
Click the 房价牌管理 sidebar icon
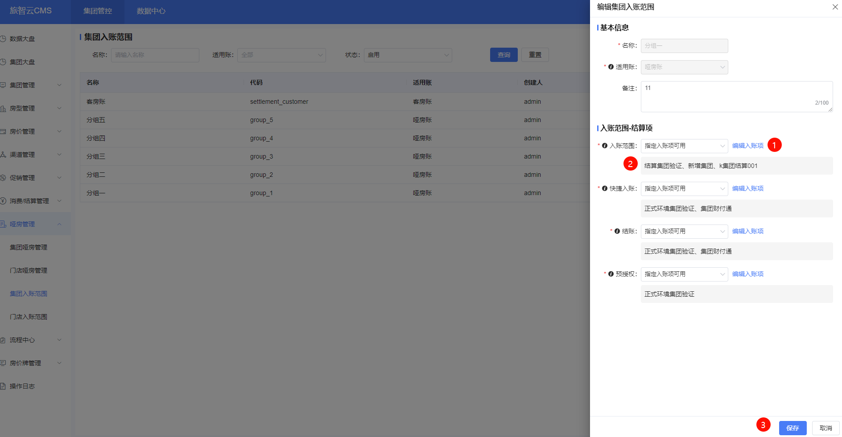pyautogui.click(x=3, y=363)
